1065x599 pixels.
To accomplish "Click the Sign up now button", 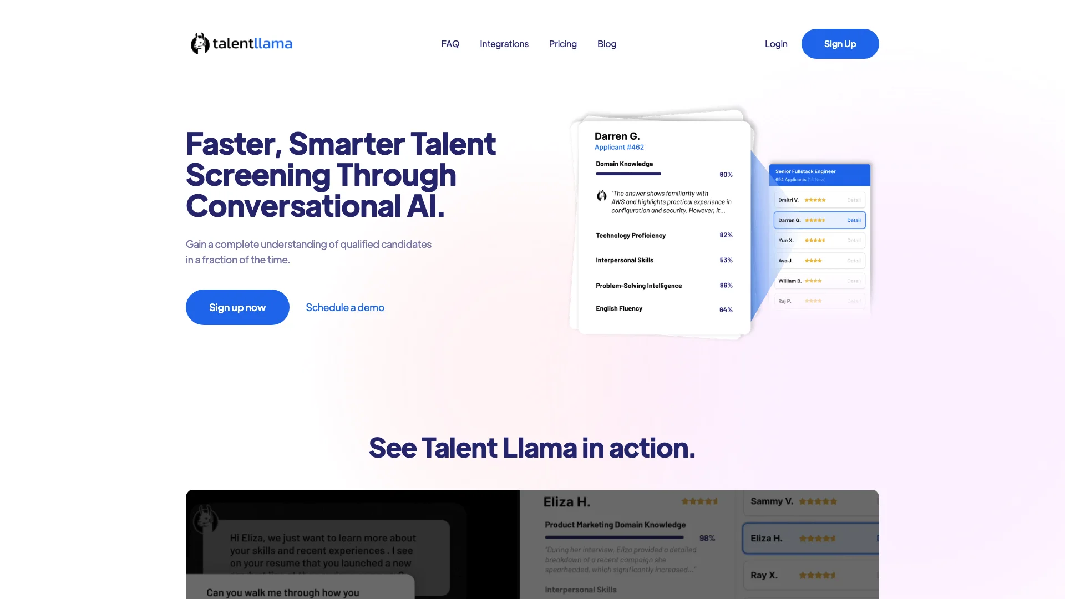I will coord(237,307).
